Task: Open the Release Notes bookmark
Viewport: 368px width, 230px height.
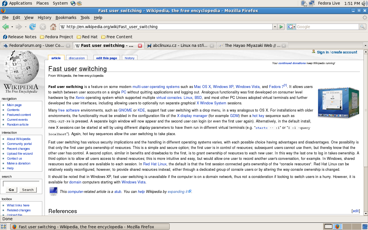Action: coord(20,37)
